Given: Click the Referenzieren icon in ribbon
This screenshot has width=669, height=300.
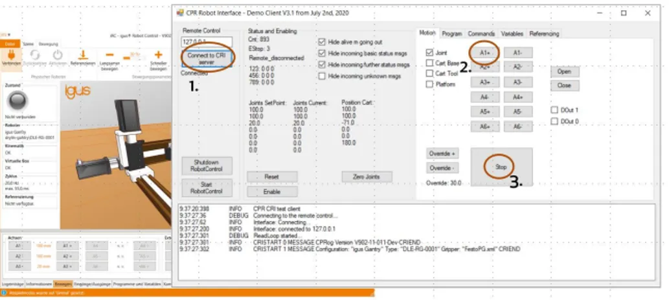Looking at the screenshot, I should click(x=83, y=56).
